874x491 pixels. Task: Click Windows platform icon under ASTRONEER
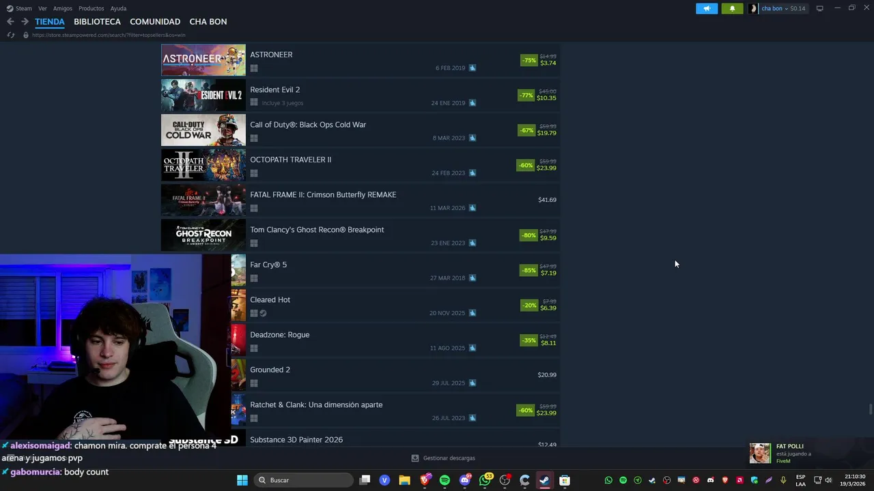tap(254, 68)
